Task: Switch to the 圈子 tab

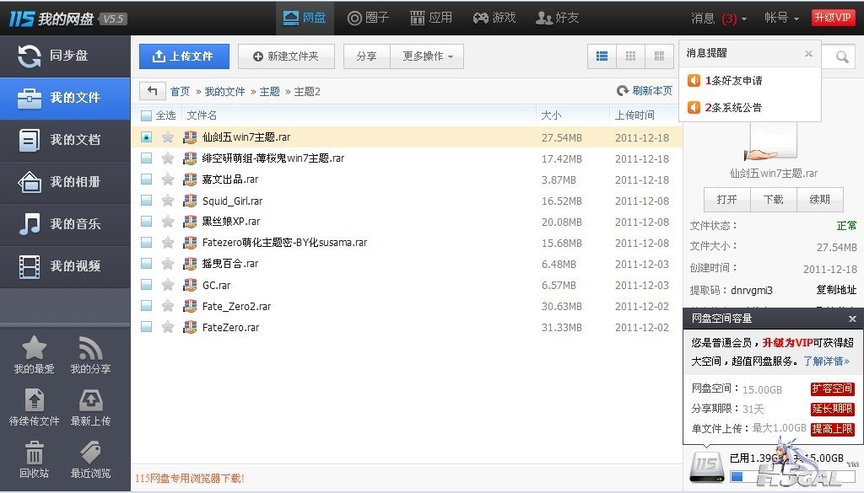Action: tap(368, 18)
